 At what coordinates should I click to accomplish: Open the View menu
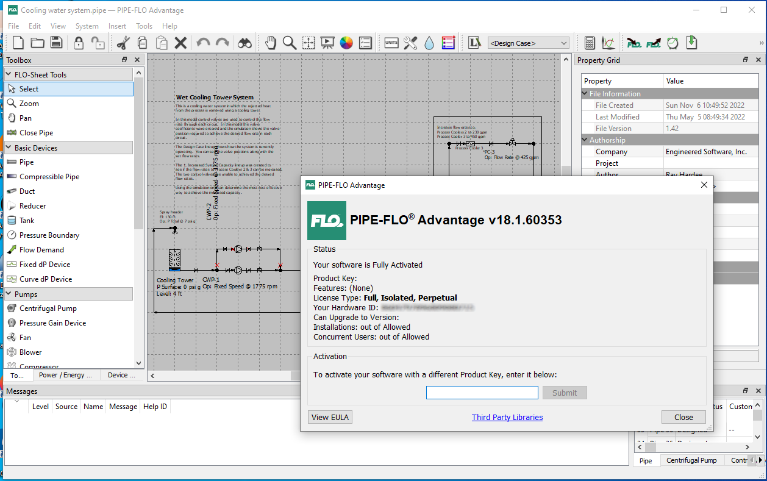[58, 26]
